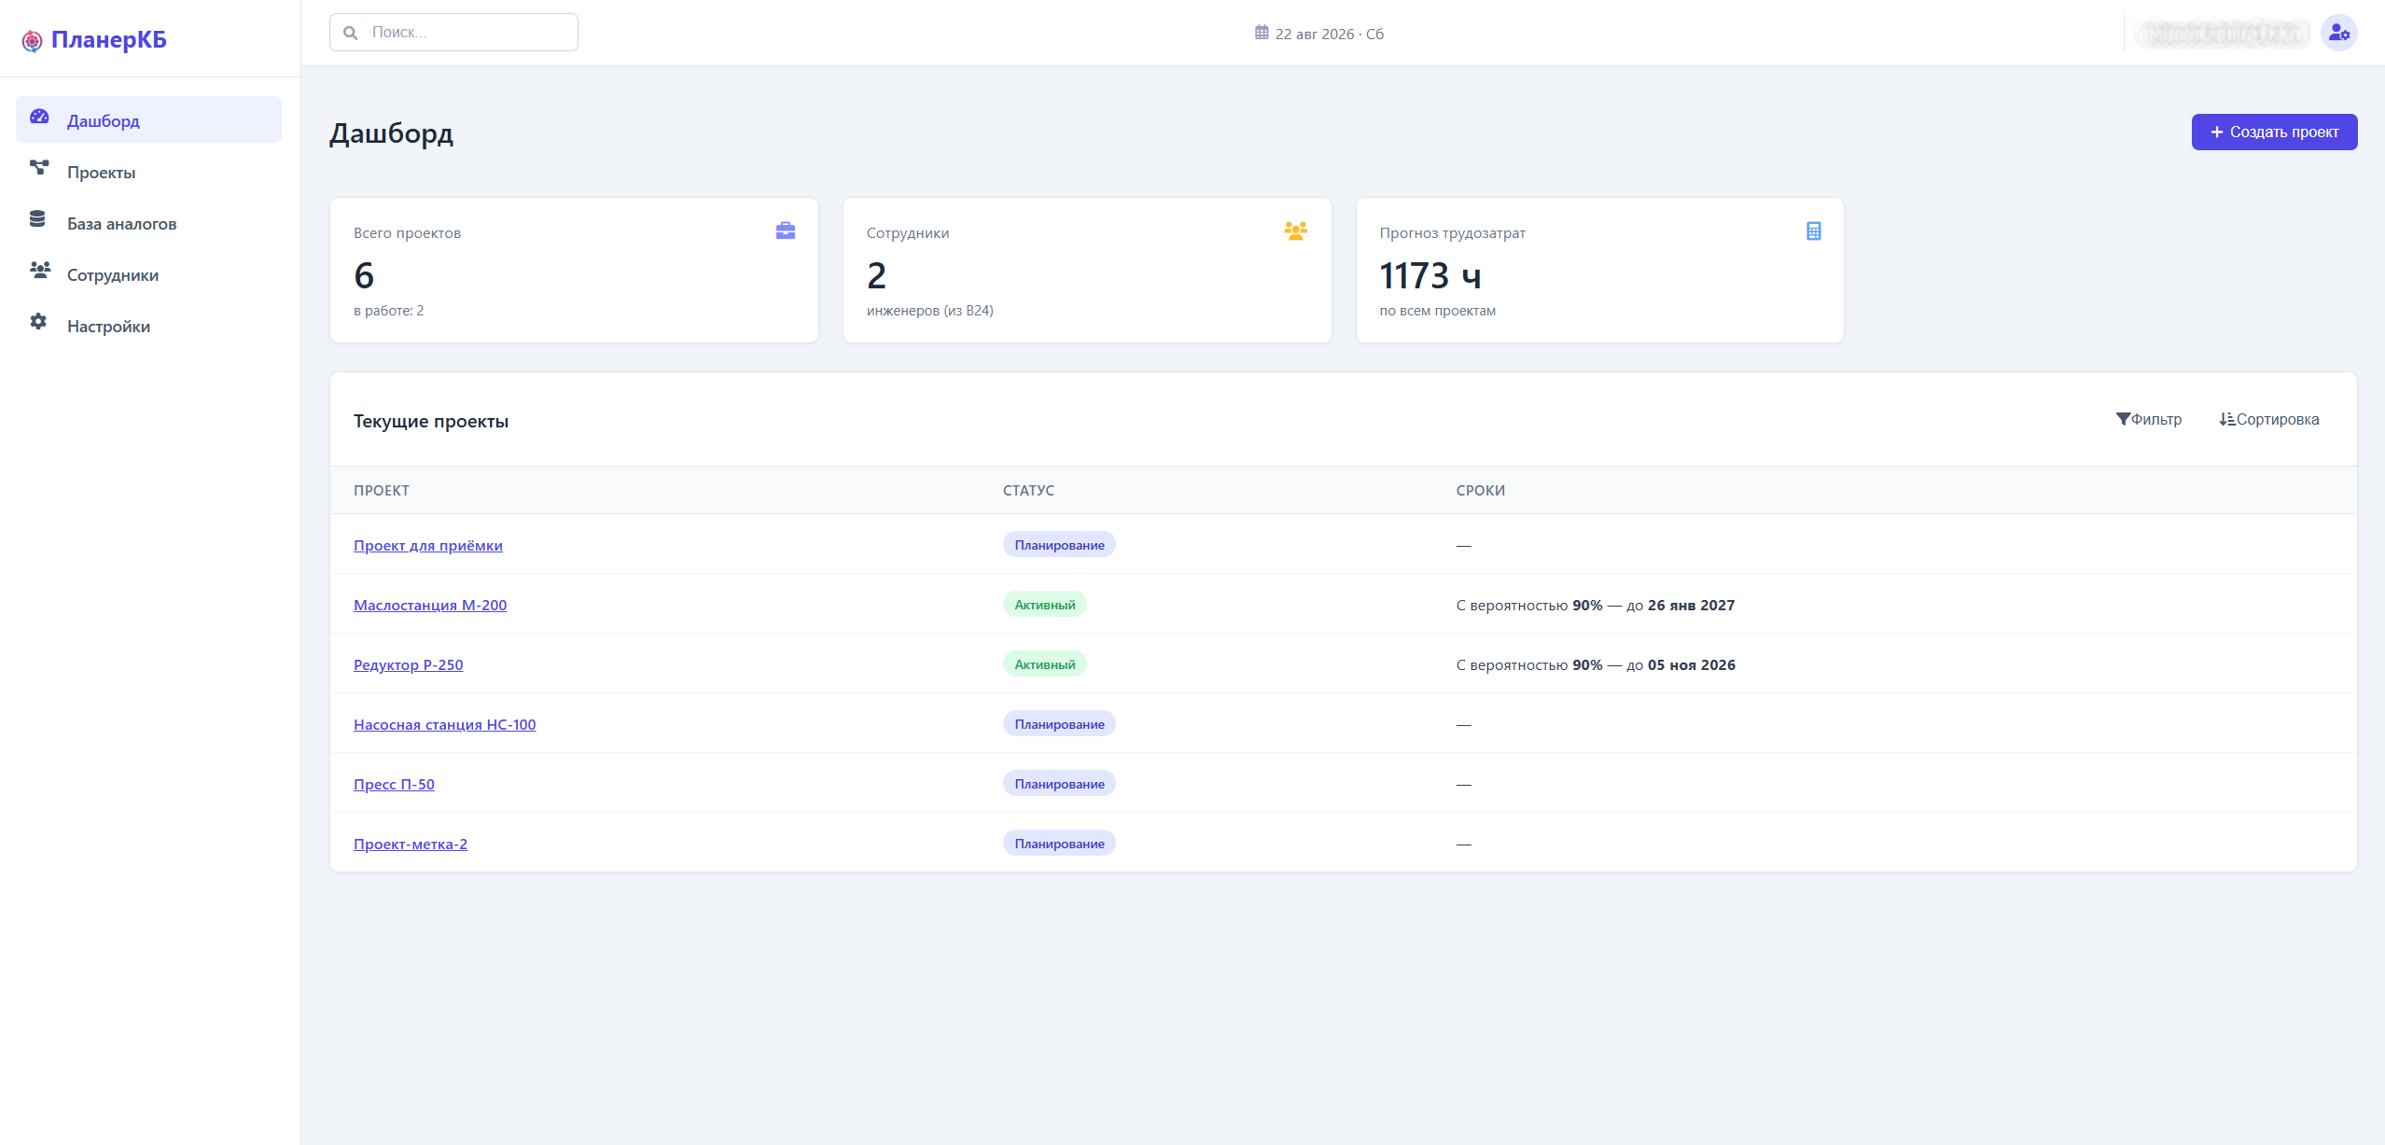This screenshot has width=2385, height=1145.
Task: Click the search magnifier icon
Action: 351,33
